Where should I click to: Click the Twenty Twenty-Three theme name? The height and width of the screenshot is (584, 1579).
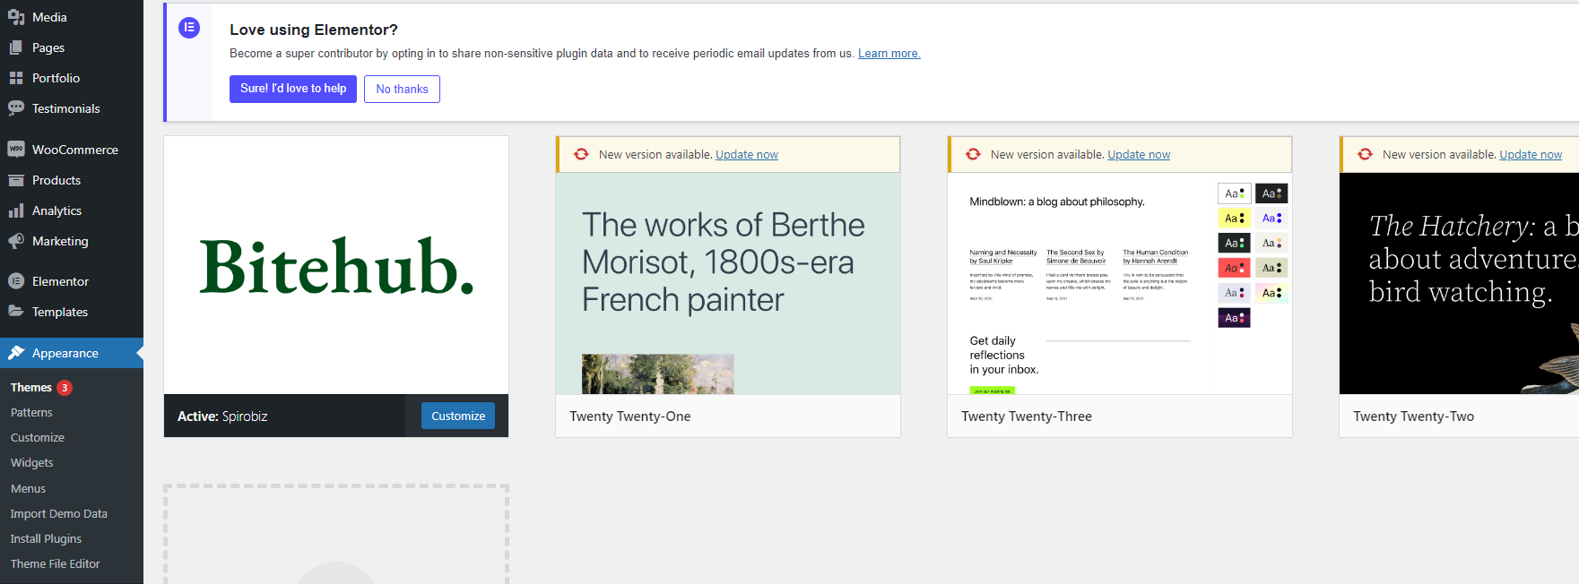[1027, 417]
